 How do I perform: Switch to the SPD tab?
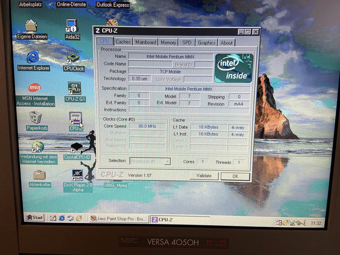tap(187, 42)
